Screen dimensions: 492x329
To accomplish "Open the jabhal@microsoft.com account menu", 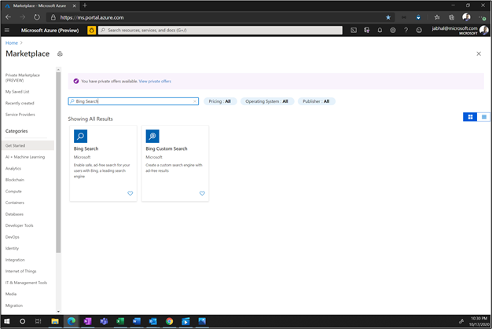I will pos(460,30).
